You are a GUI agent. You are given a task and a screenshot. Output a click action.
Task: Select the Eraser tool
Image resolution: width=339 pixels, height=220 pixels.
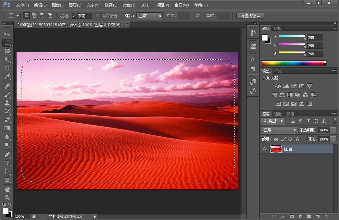pyautogui.click(x=7, y=120)
